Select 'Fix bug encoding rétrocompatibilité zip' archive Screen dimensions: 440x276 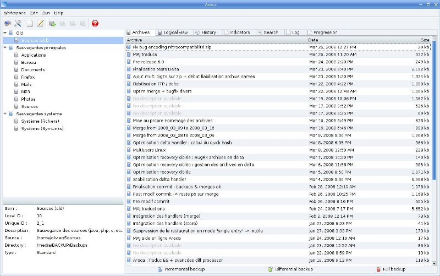click(278, 47)
